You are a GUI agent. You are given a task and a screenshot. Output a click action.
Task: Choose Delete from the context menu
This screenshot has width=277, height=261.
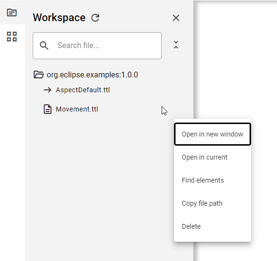click(213, 226)
